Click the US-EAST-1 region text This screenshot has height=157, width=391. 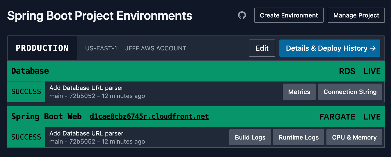(x=101, y=48)
